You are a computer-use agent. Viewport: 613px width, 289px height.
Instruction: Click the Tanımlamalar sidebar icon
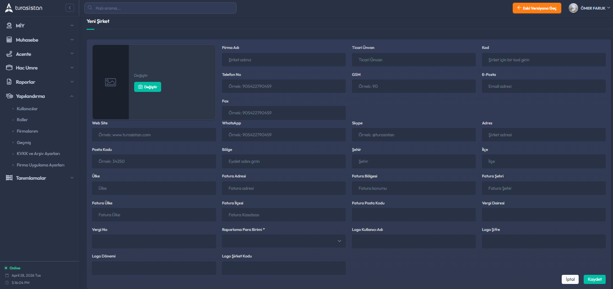9,178
